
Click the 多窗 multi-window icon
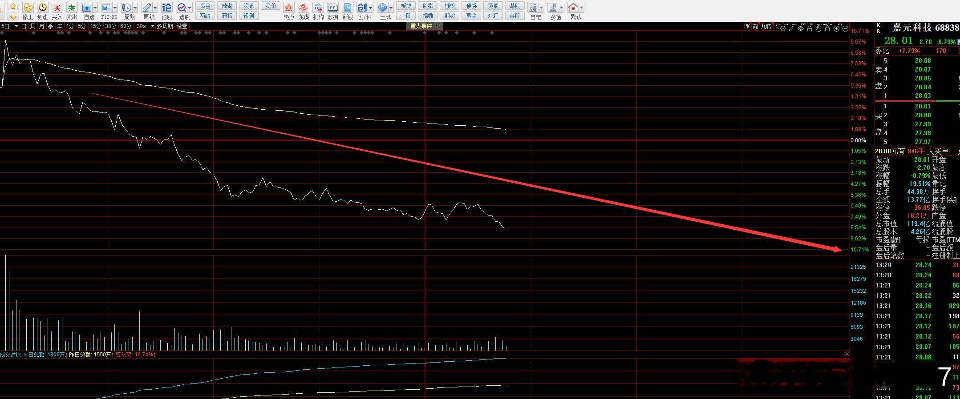(x=553, y=8)
